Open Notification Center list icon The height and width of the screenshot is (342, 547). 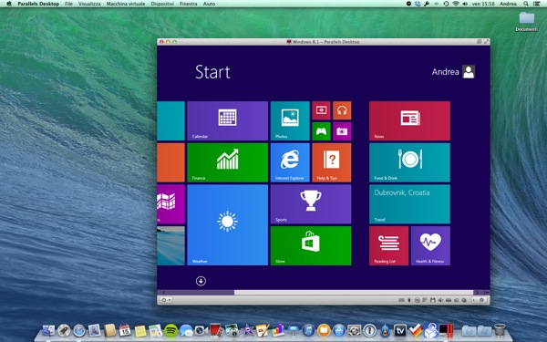[537, 4]
